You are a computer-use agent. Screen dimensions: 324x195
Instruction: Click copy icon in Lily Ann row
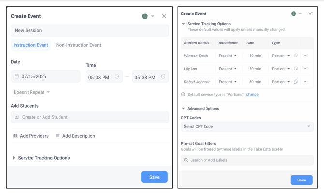tap(296, 69)
